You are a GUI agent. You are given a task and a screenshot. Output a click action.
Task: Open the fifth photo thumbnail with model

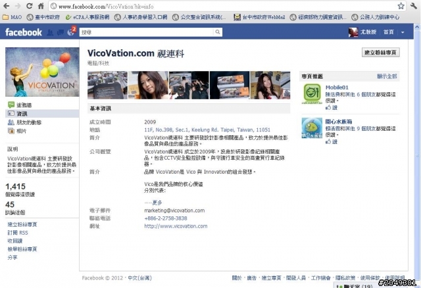(x=270, y=85)
